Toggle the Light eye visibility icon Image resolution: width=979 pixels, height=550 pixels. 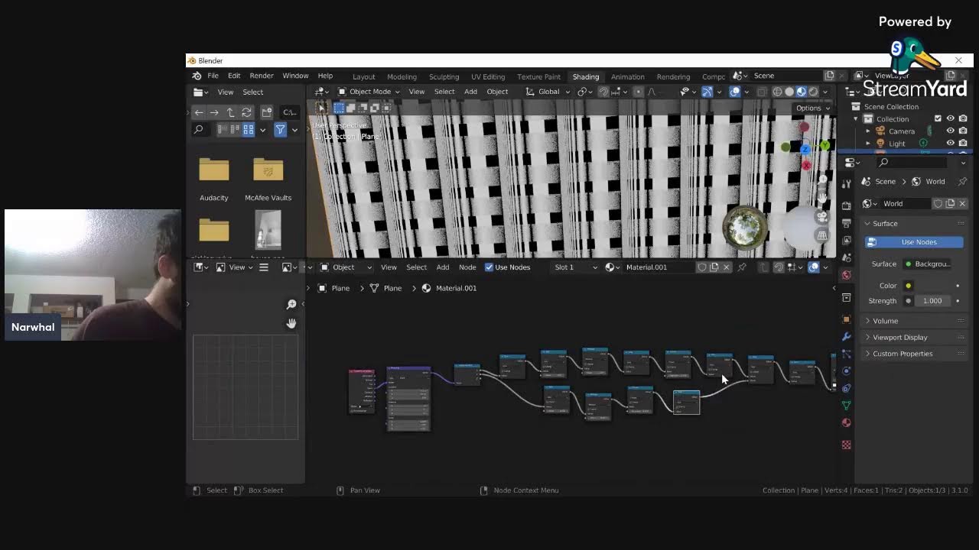pos(950,143)
